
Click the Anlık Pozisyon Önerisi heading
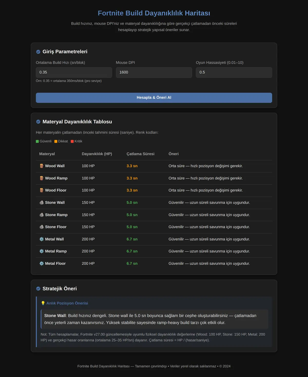pos(67,303)
